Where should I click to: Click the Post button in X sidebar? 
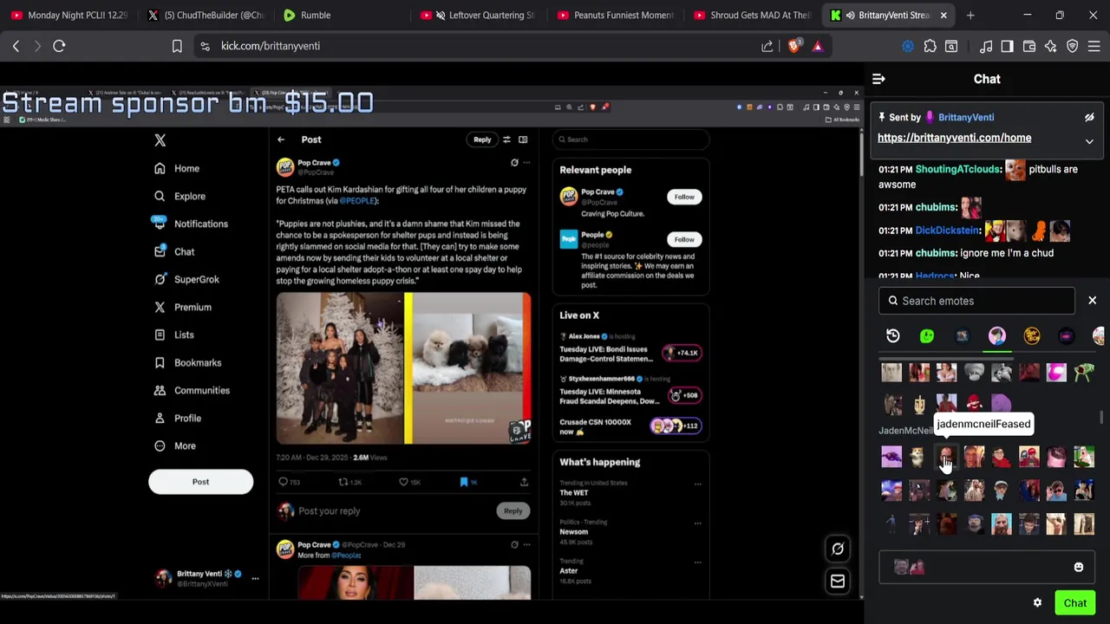click(200, 482)
